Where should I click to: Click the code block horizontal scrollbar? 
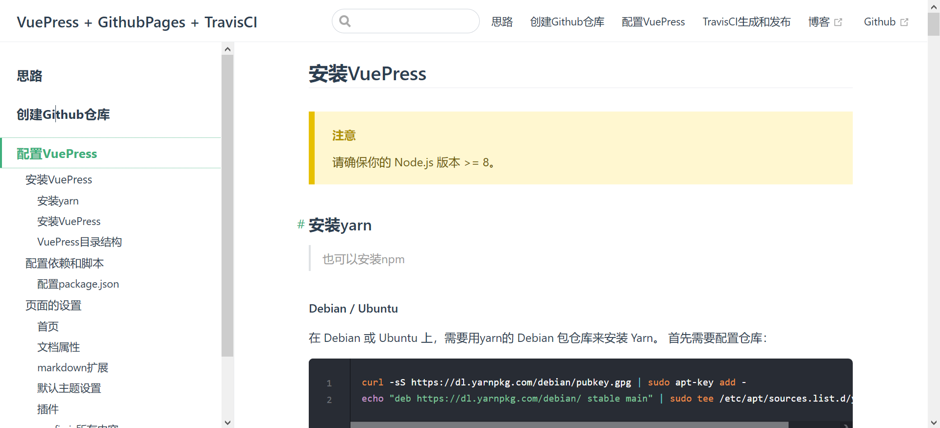[569, 425]
